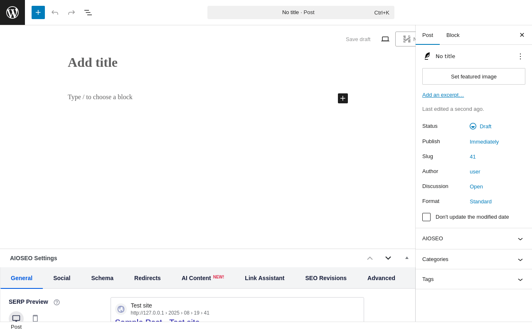532x332 pixels.
Task: Open the WordPress logo menu
Action: [12, 12]
